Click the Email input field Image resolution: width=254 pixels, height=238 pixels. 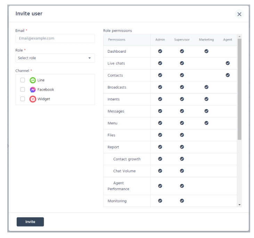pos(55,38)
